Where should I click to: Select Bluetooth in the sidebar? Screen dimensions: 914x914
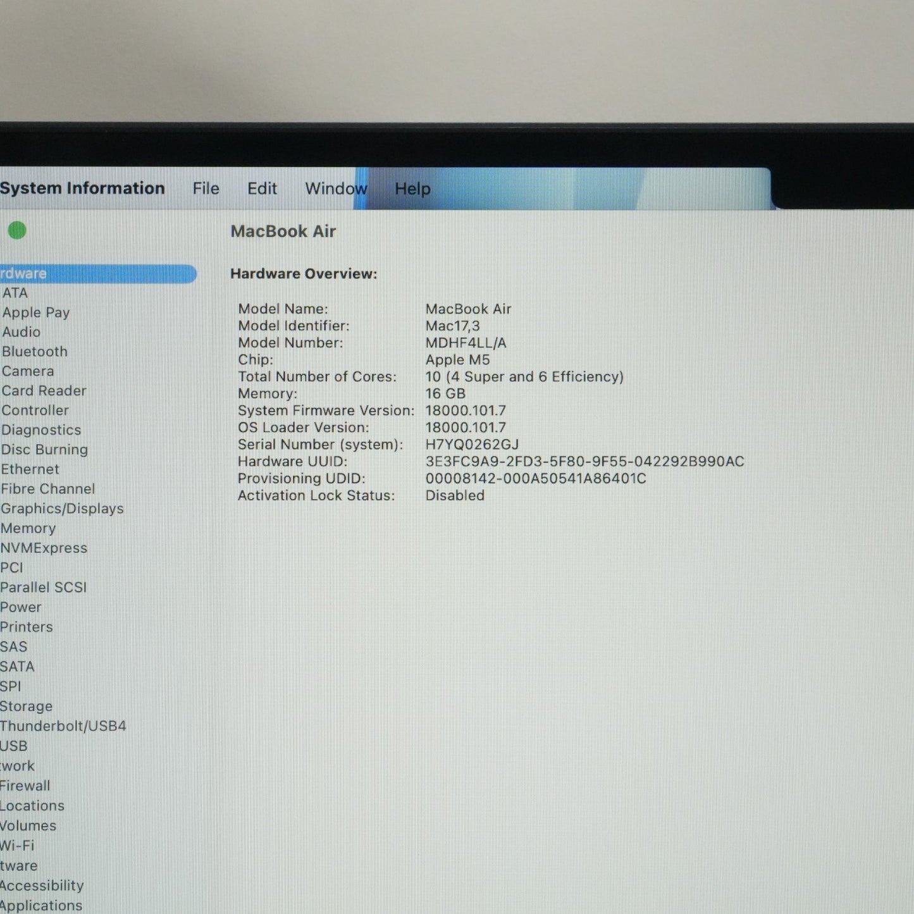[x=35, y=351]
